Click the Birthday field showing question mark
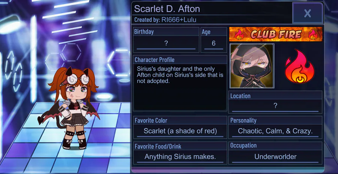 point(166,43)
